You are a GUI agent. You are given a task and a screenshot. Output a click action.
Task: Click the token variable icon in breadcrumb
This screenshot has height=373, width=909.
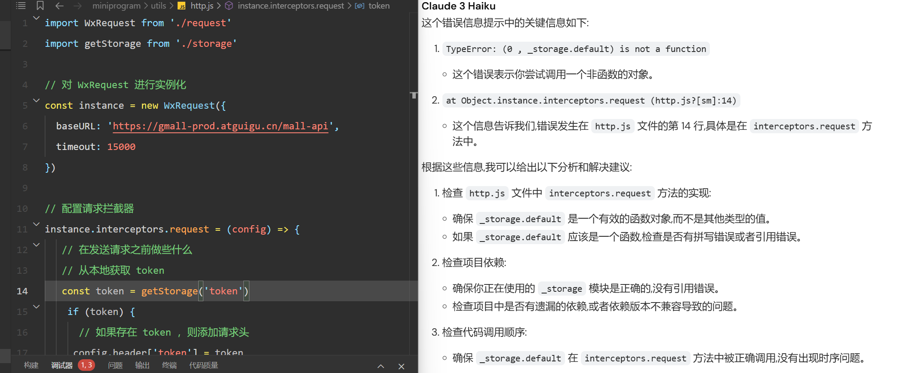(x=359, y=6)
